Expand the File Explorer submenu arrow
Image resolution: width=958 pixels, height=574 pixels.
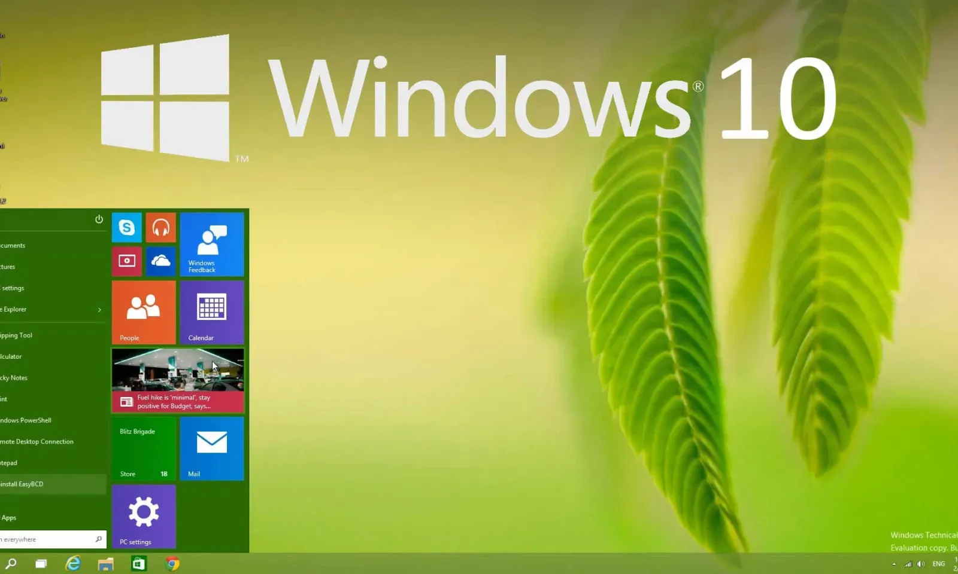point(99,310)
